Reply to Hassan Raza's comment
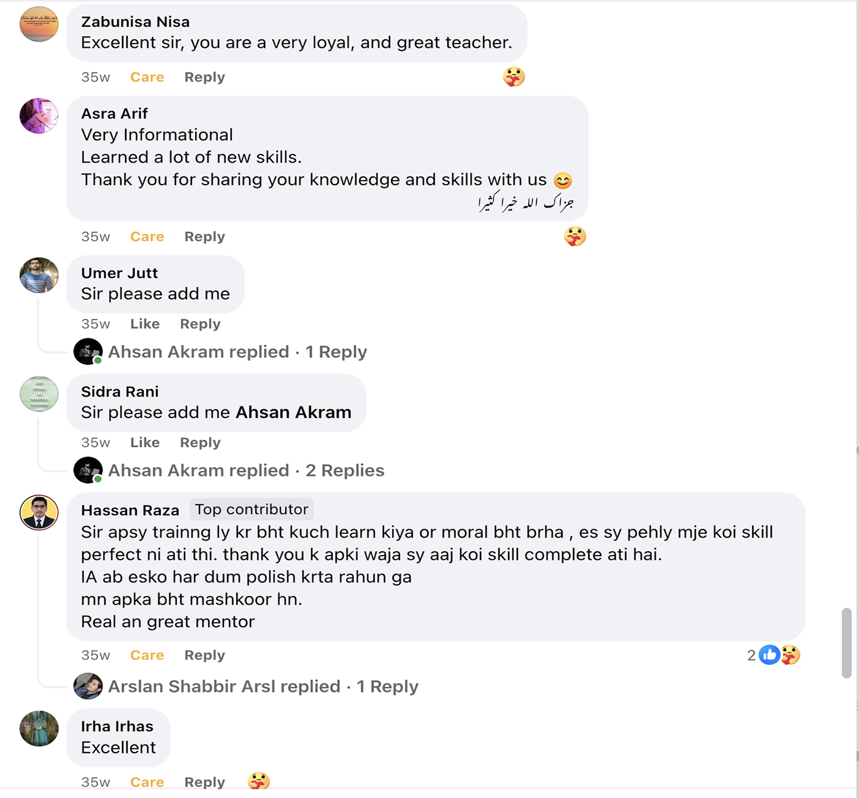This screenshot has height=798, width=859. [x=204, y=656]
